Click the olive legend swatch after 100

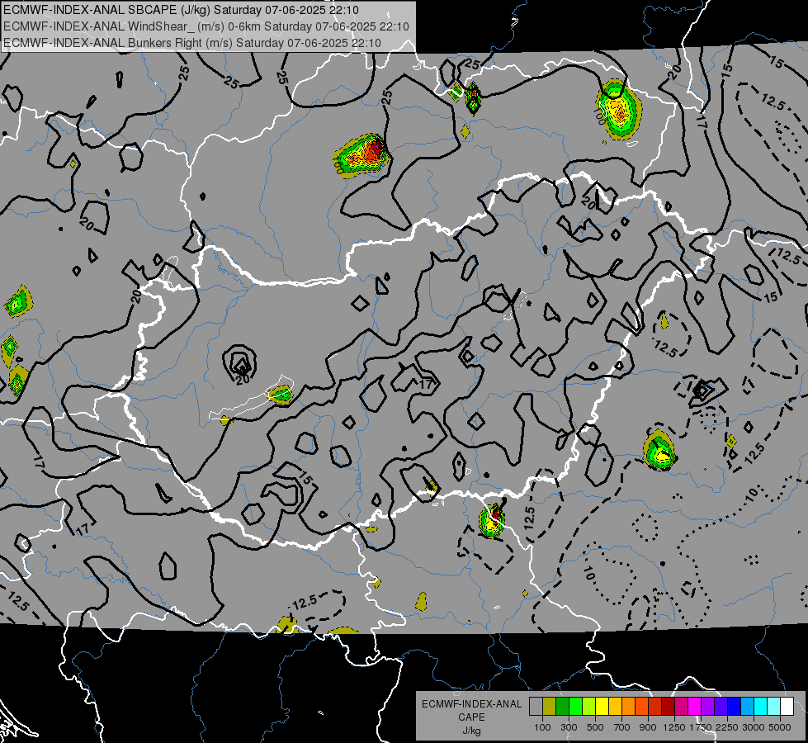click(550, 706)
